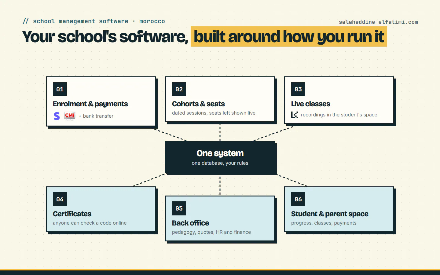Select the 04 number badge
Screen dimensions: 440x275
point(60,199)
